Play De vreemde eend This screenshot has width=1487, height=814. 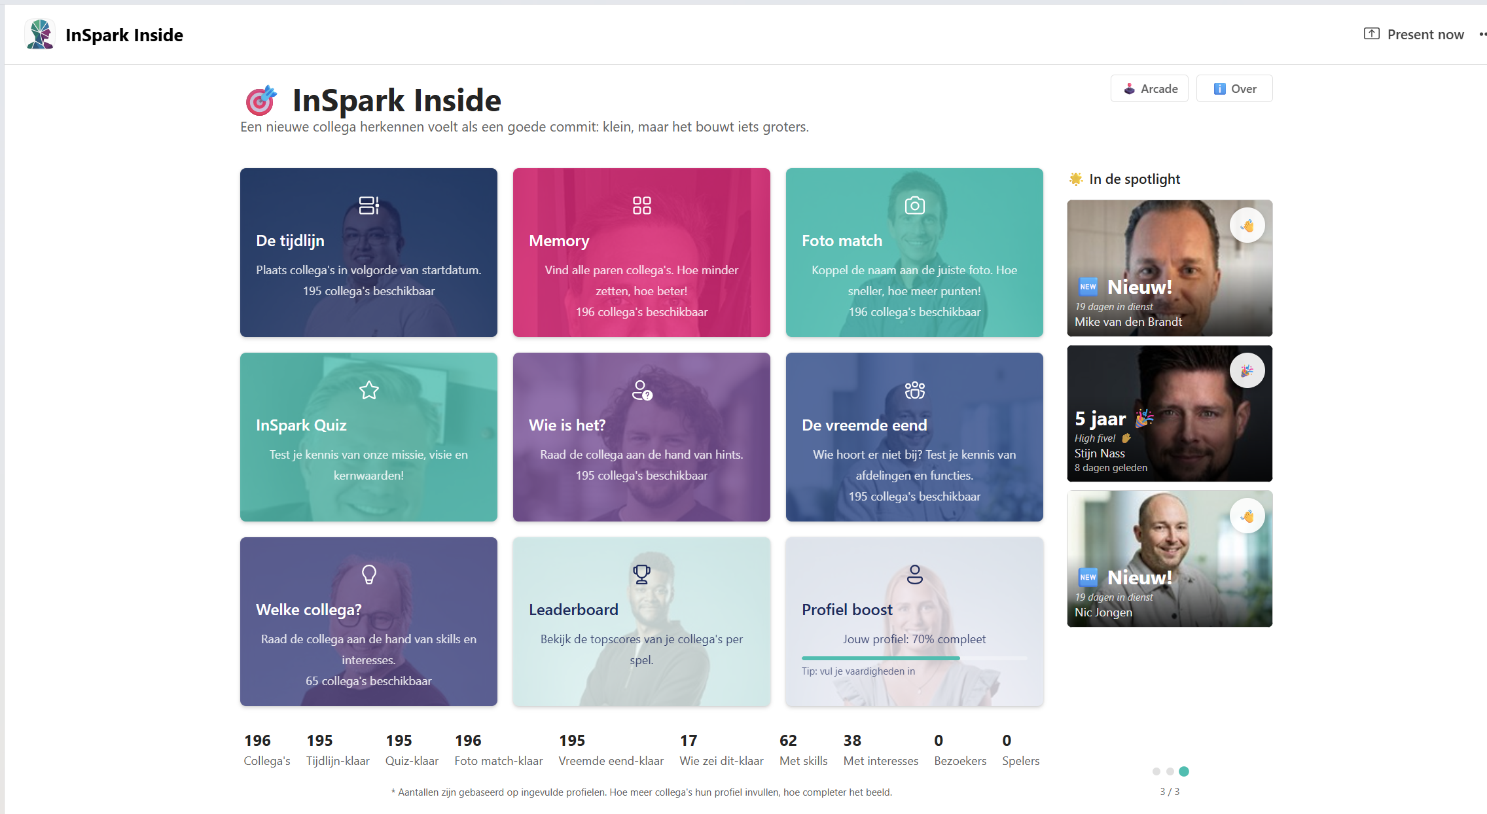[914, 437]
